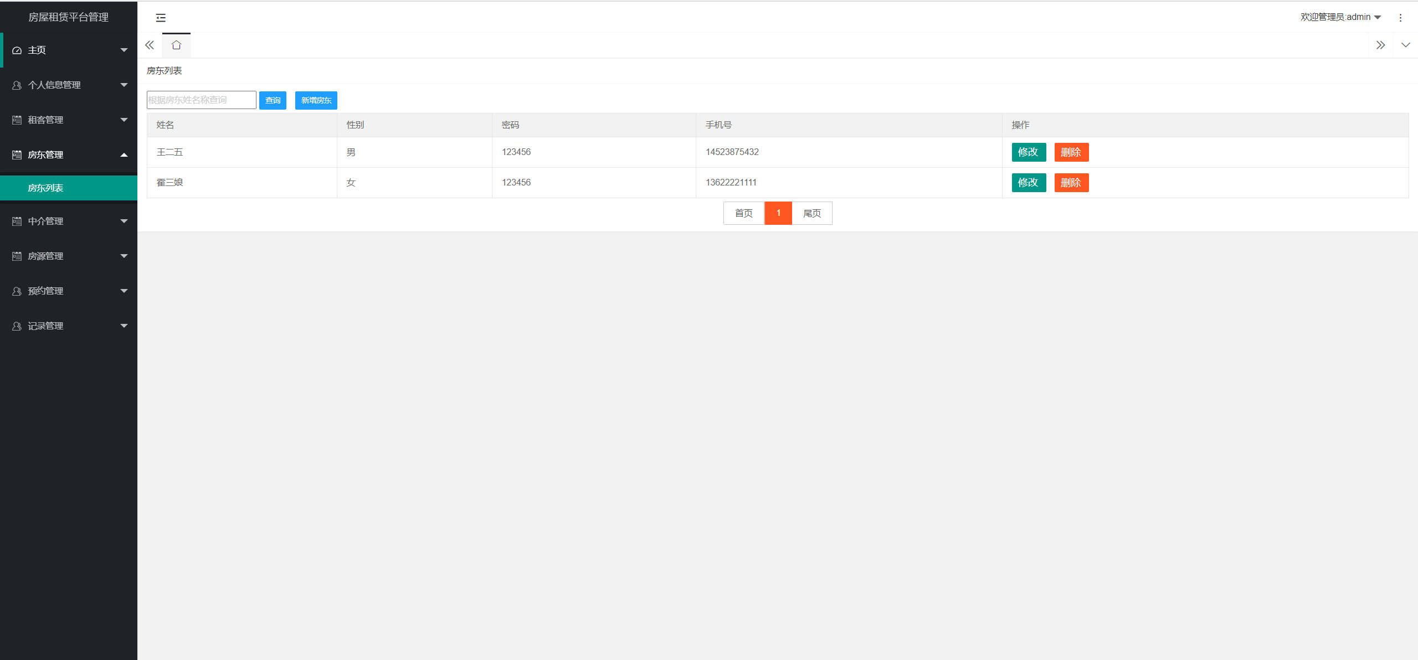Select the 房东列表 submenu item
This screenshot has width=1418, height=660.
tap(45, 188)
